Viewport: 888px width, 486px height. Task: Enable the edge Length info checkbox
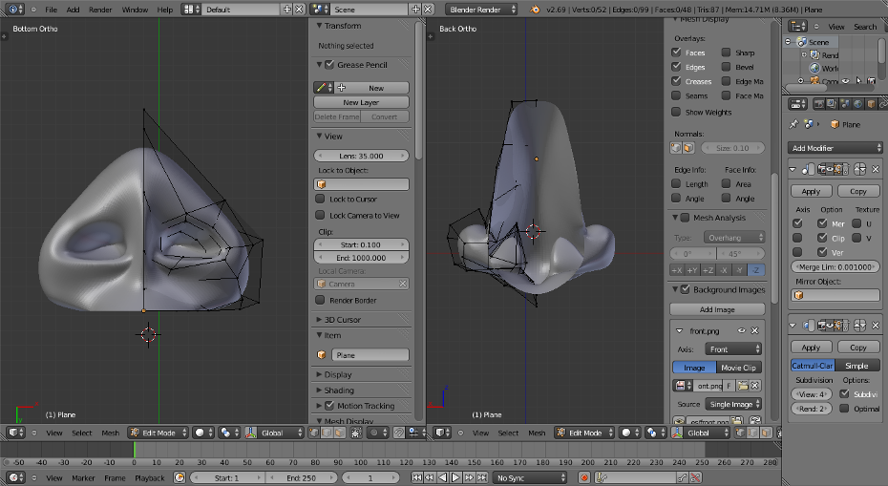[676, 183]
